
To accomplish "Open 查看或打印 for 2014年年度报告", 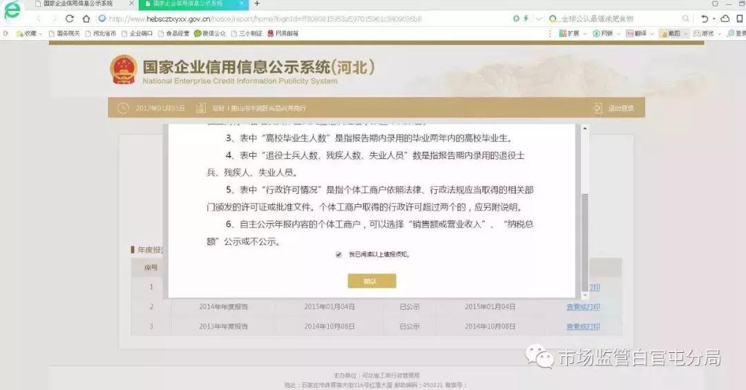I will [x=583, y=306].
